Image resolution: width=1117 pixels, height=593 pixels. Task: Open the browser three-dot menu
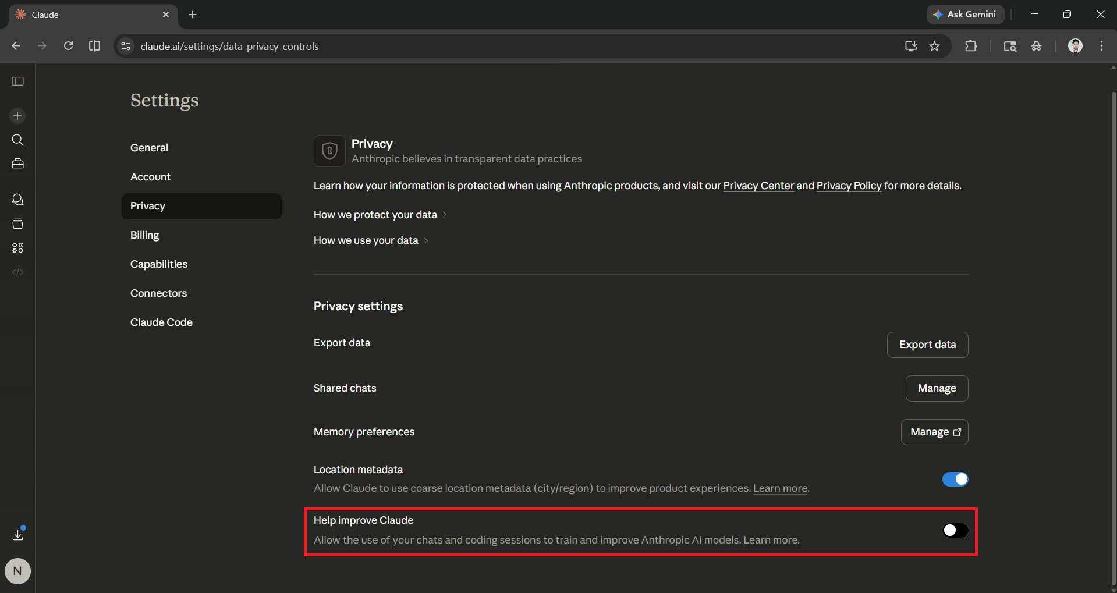(1101, 46)
